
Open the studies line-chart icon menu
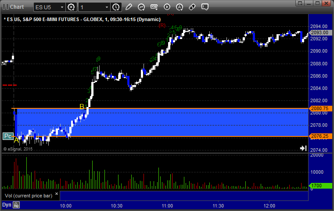coord(141,7)
